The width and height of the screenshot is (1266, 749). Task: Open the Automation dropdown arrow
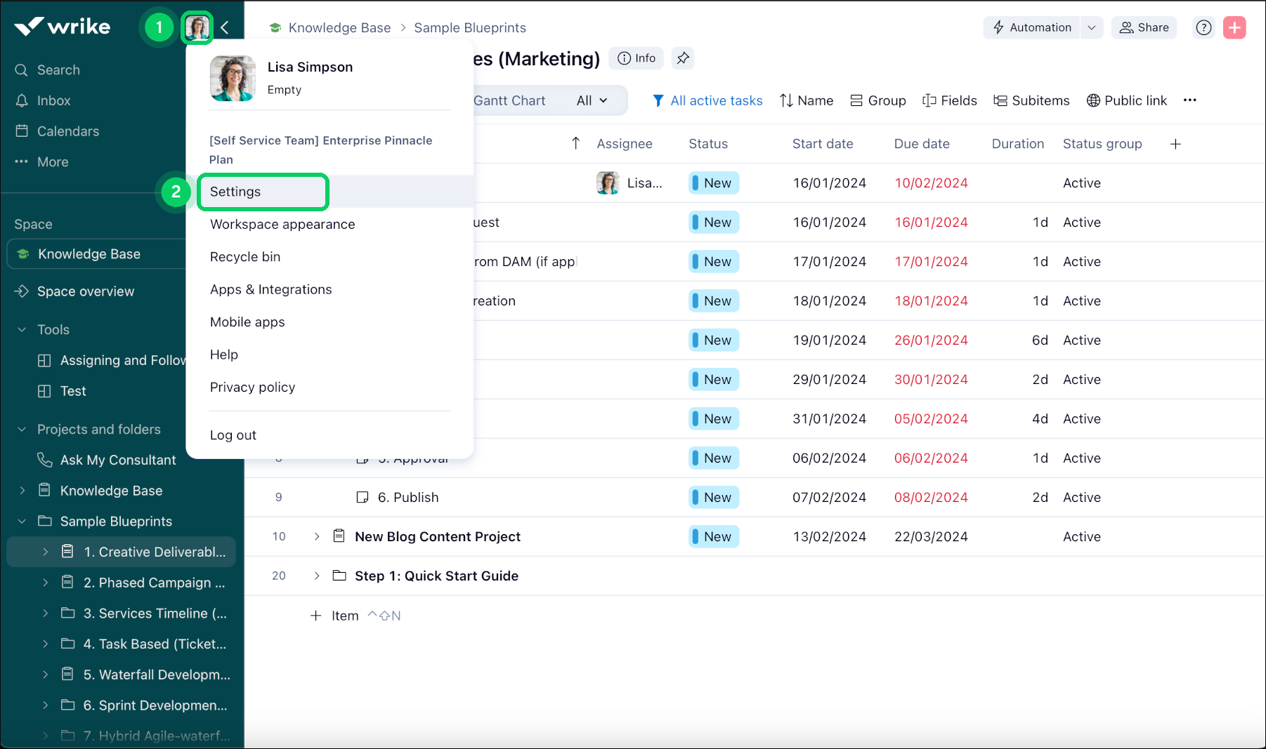coord(1091,27)
